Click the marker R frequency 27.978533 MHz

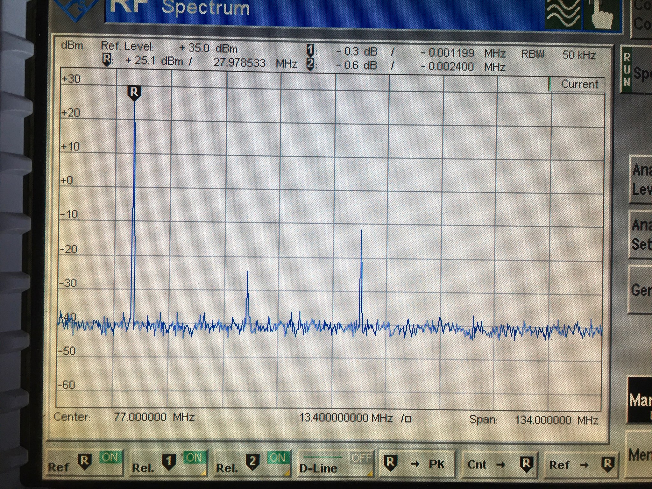255,63
